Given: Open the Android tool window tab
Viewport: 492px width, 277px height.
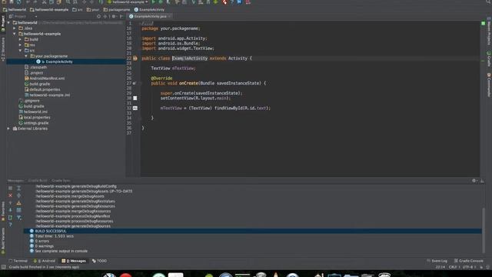Looking at the screenshot, I should click(45, 261).
